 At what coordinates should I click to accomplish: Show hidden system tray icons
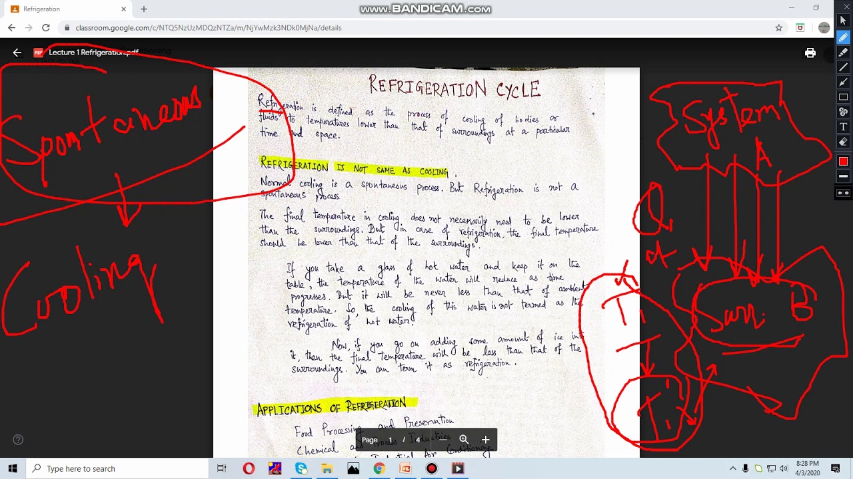(733, 468)
